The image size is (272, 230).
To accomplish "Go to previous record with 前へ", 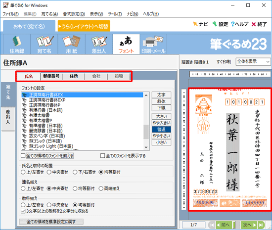I will pyautogui.click(x=224, y=225).
